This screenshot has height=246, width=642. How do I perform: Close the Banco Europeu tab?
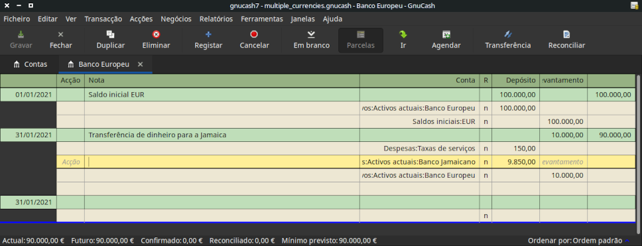pyautogui.click(x=140, y=64)
